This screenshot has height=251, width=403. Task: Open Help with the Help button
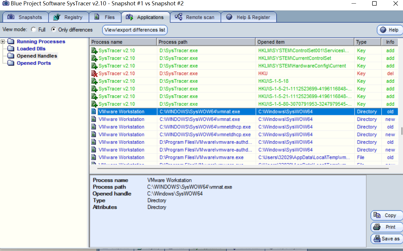pyautogui.click(x=389, y=30)
